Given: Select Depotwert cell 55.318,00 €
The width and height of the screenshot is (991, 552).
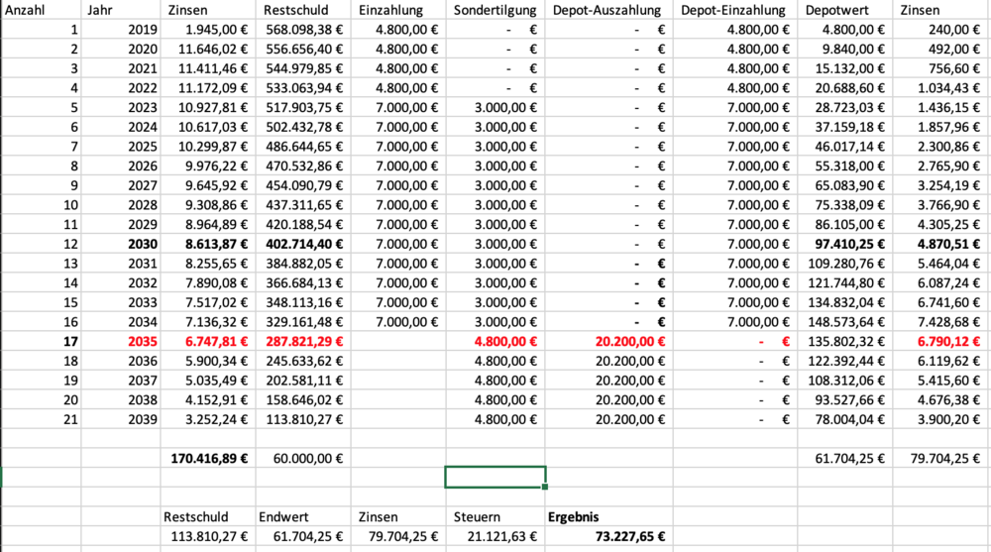Looking at the screenshot, I should tap(845, 166).
